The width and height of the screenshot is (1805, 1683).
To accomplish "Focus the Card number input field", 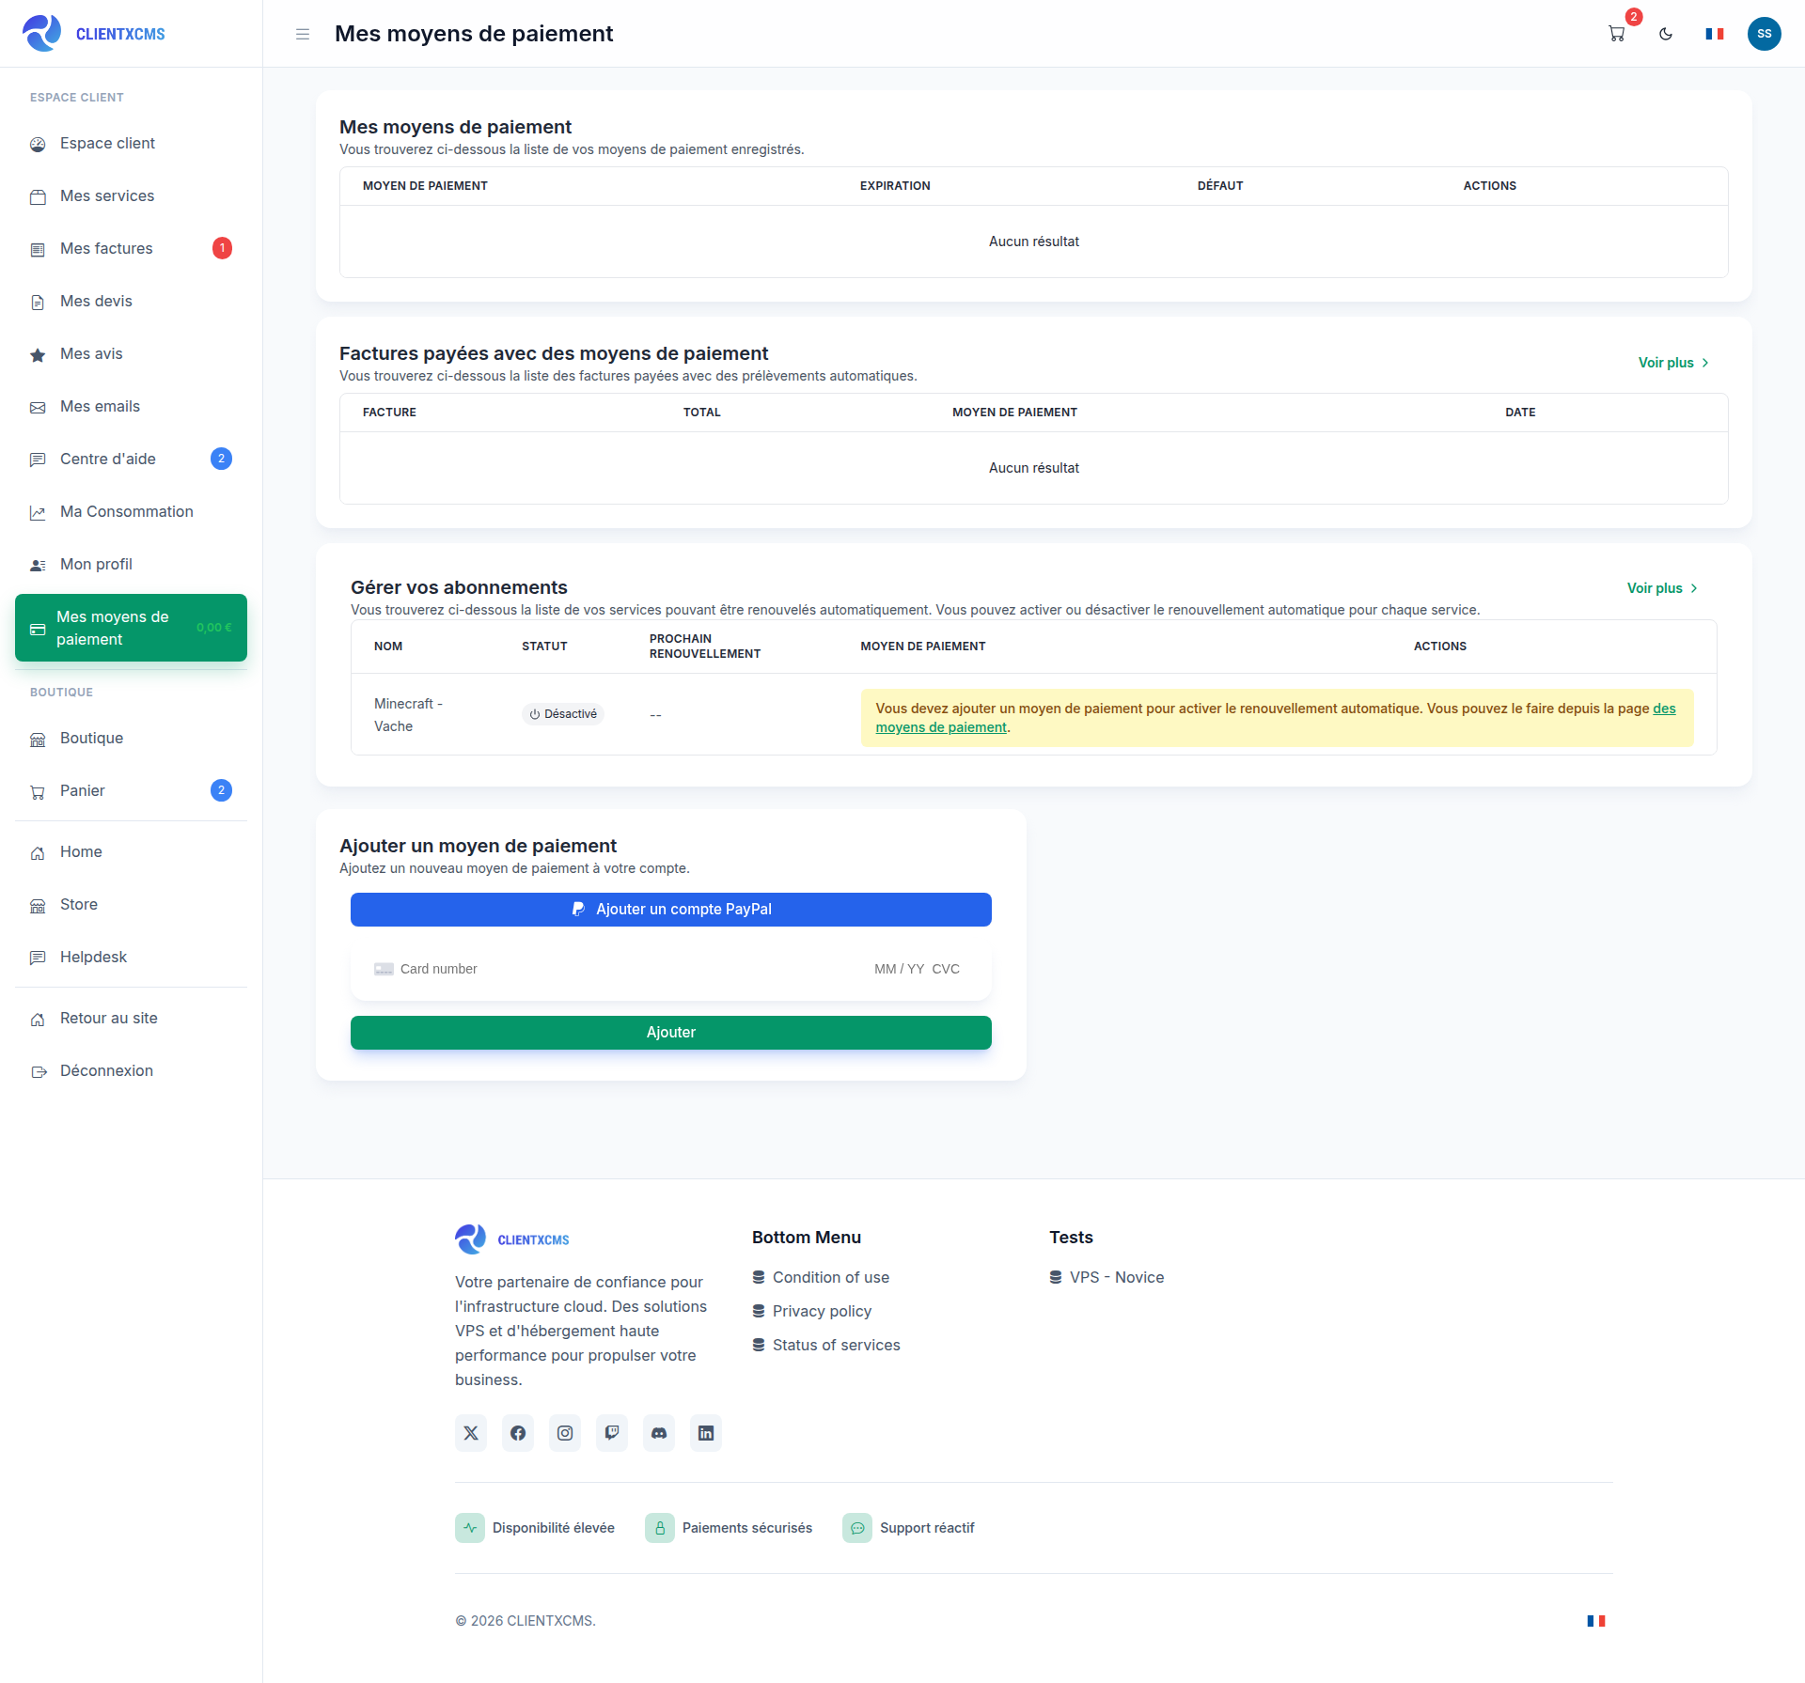I will click(x=620, y=969).
